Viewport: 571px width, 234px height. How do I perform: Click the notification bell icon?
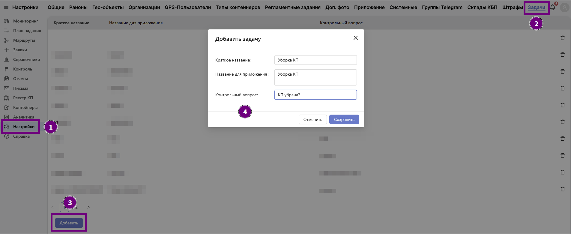(x=553, y=7)
